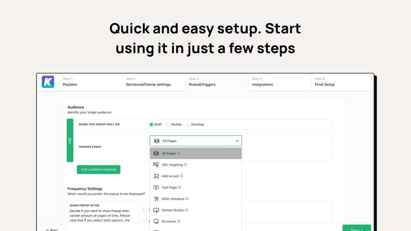Click TRIGGER EVENT label
Image resolution: width=411 pixels, height=231 pixels.
(x=90, y=147)
